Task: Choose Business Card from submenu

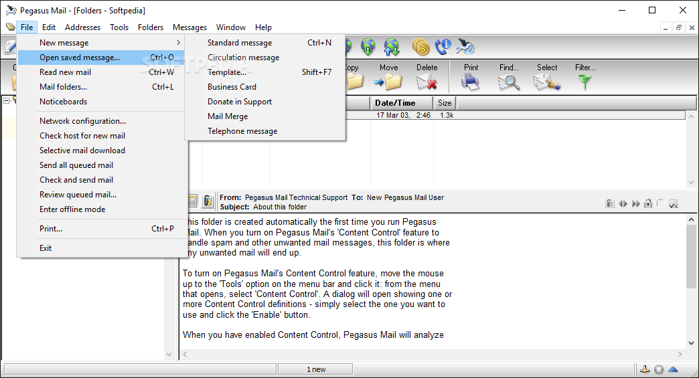Action: (x=265, y=87)
